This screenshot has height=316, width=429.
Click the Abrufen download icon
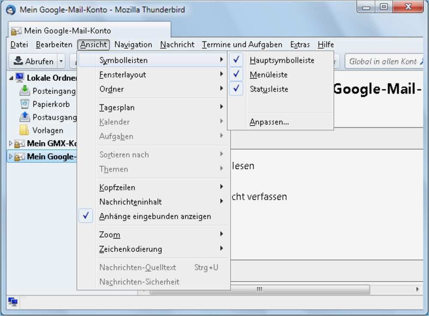tap(18, 61)
